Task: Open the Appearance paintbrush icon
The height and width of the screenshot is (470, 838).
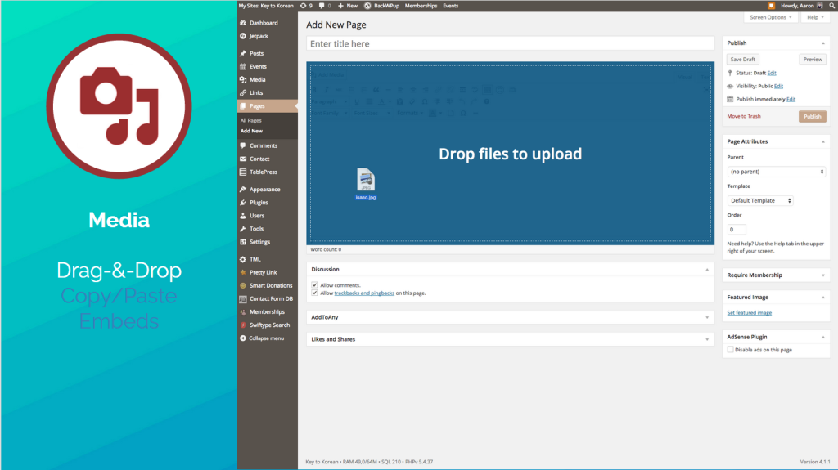Action: click(243, 190)
